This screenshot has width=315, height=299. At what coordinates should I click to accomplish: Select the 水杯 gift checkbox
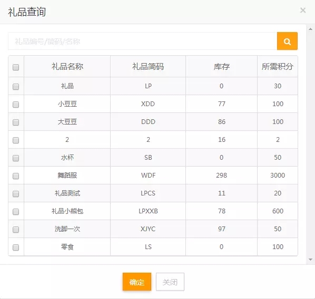point(16,158)
